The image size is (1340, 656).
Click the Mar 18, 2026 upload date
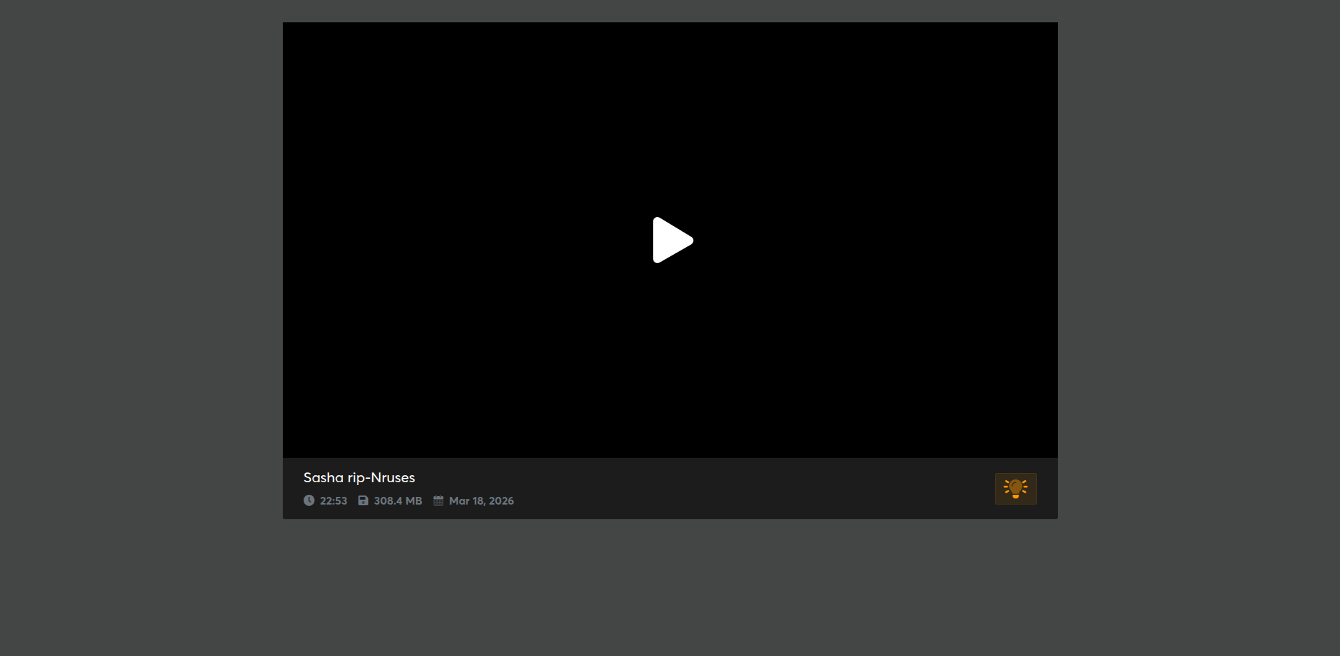[481, 501]
